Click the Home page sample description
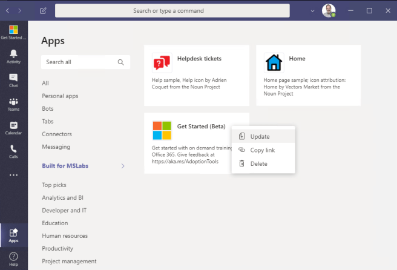This screenshot has height=270, width=397. [x=304, y=87]
